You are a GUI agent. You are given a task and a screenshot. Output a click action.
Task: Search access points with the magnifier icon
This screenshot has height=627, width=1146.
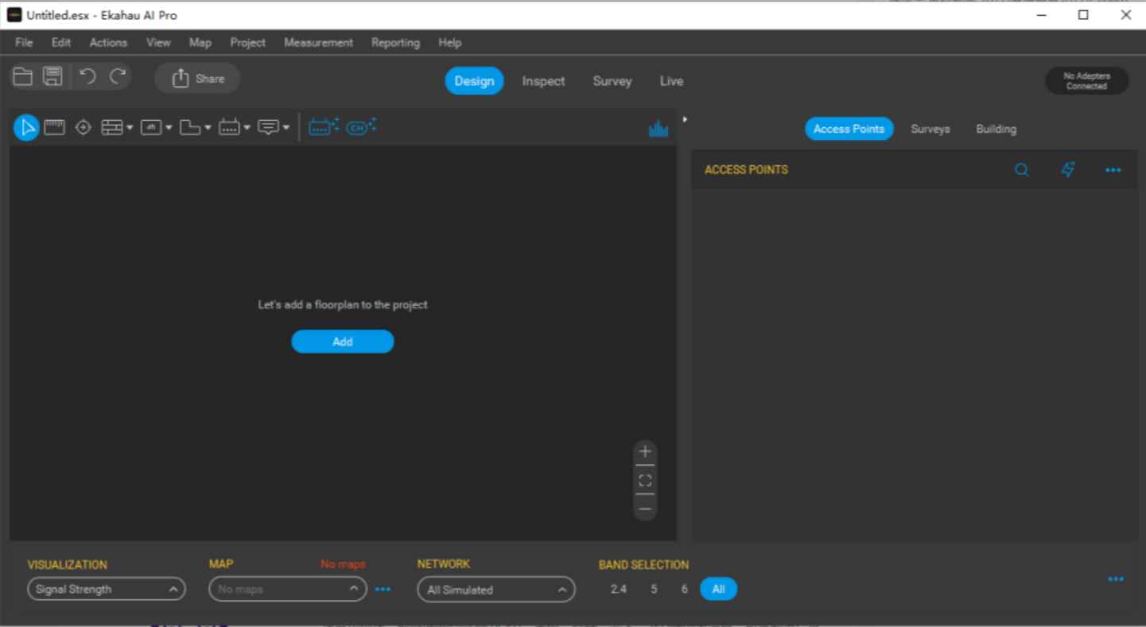tap(1021, 169)
